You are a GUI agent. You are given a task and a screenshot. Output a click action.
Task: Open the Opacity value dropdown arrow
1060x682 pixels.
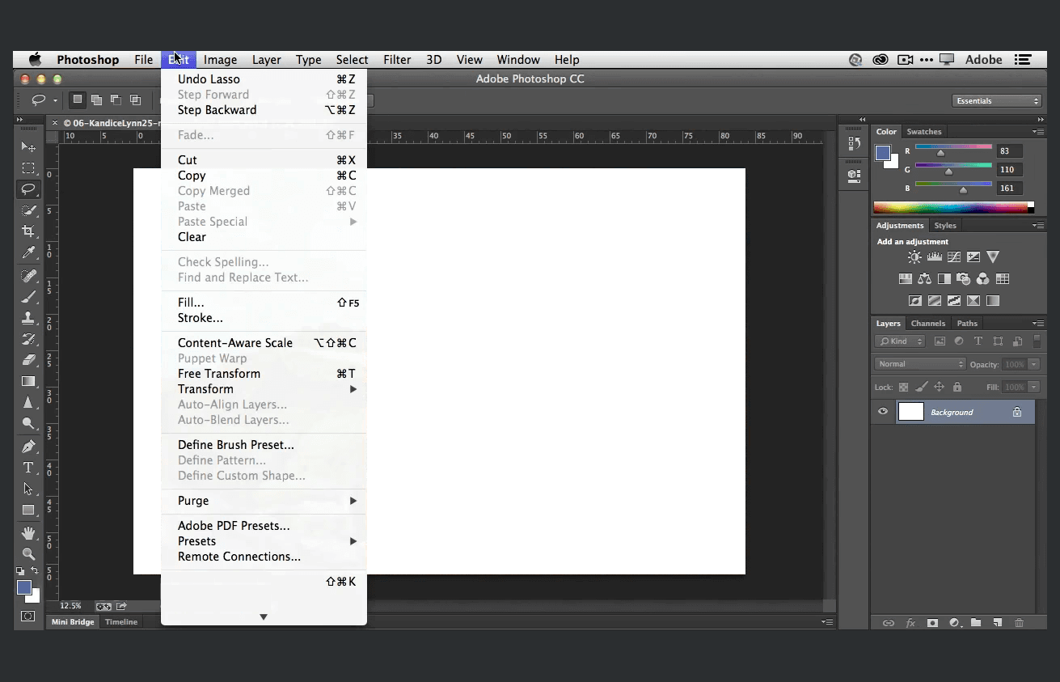[1034, 364]
